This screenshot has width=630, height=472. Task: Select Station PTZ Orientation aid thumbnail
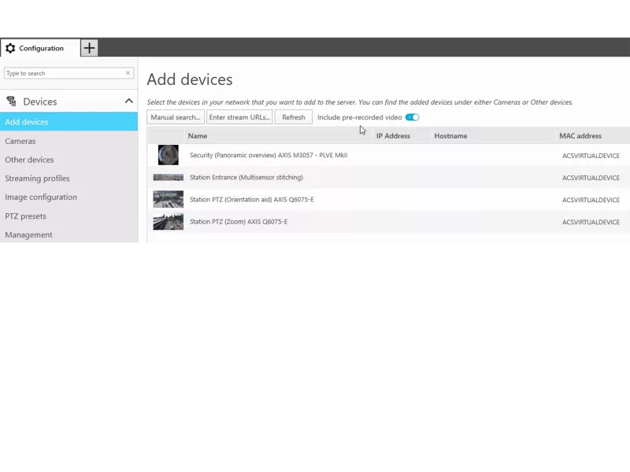(168, 200)
